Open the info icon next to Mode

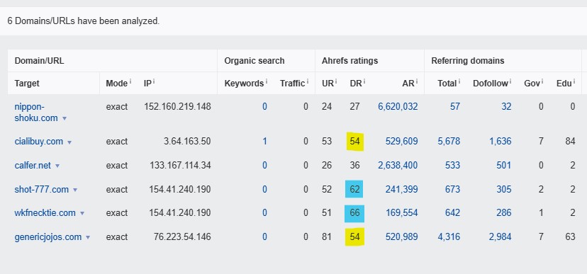click(130, 81)
